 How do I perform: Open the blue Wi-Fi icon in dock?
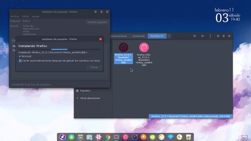point(171,137)
